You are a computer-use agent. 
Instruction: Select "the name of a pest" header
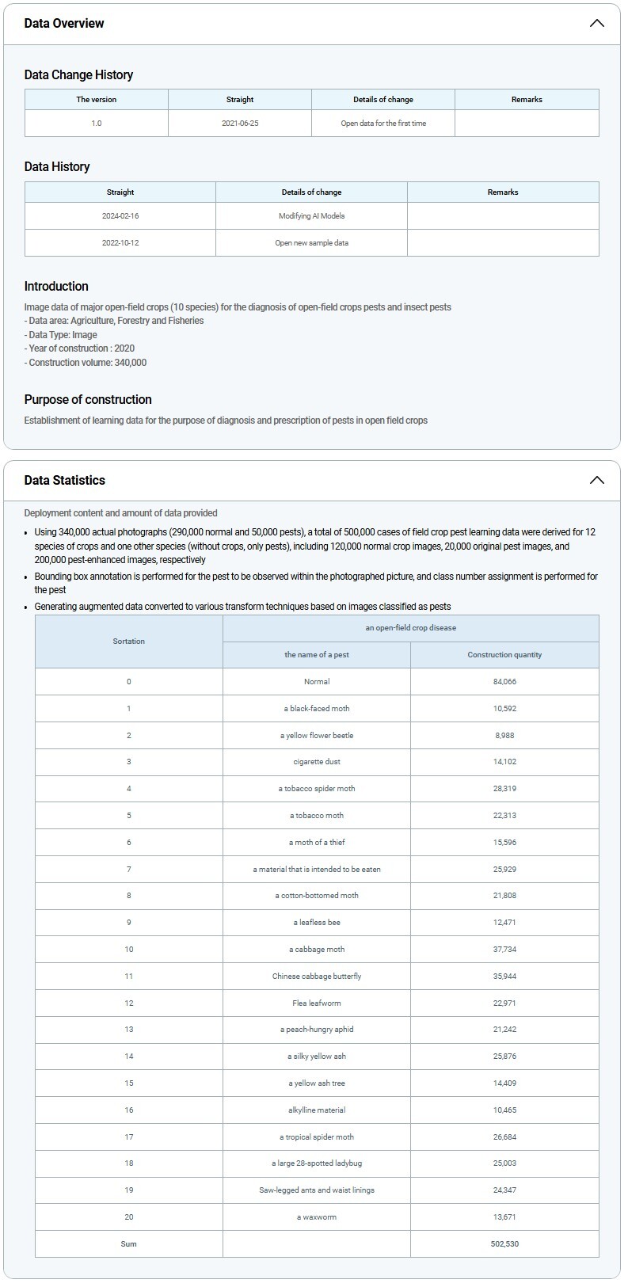pyautogui.click(x=317, y=655)
